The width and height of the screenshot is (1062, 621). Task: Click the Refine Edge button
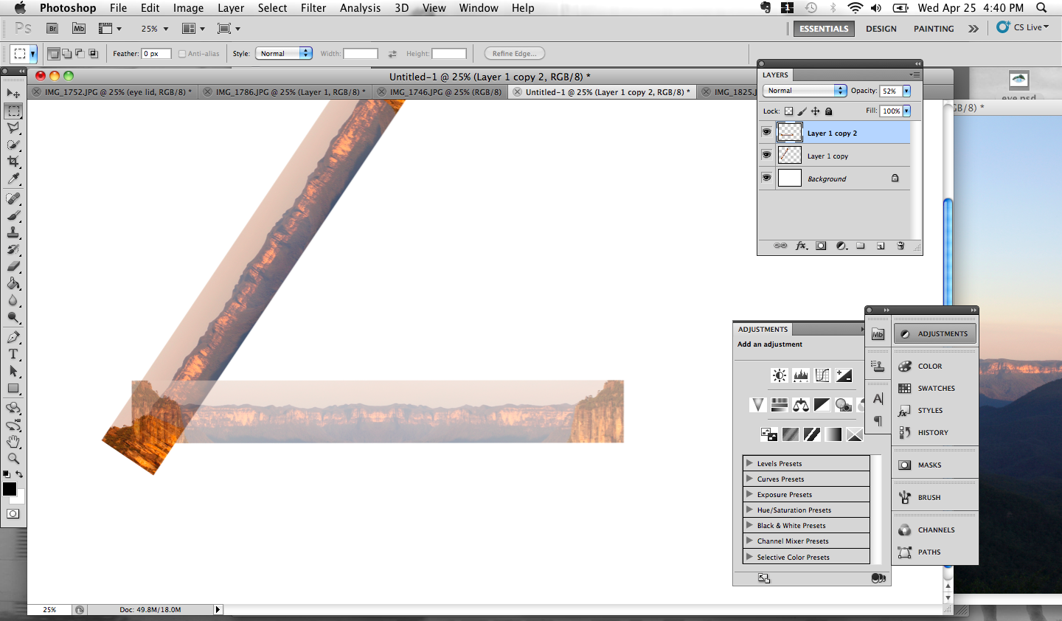click(x=514, y=53)
